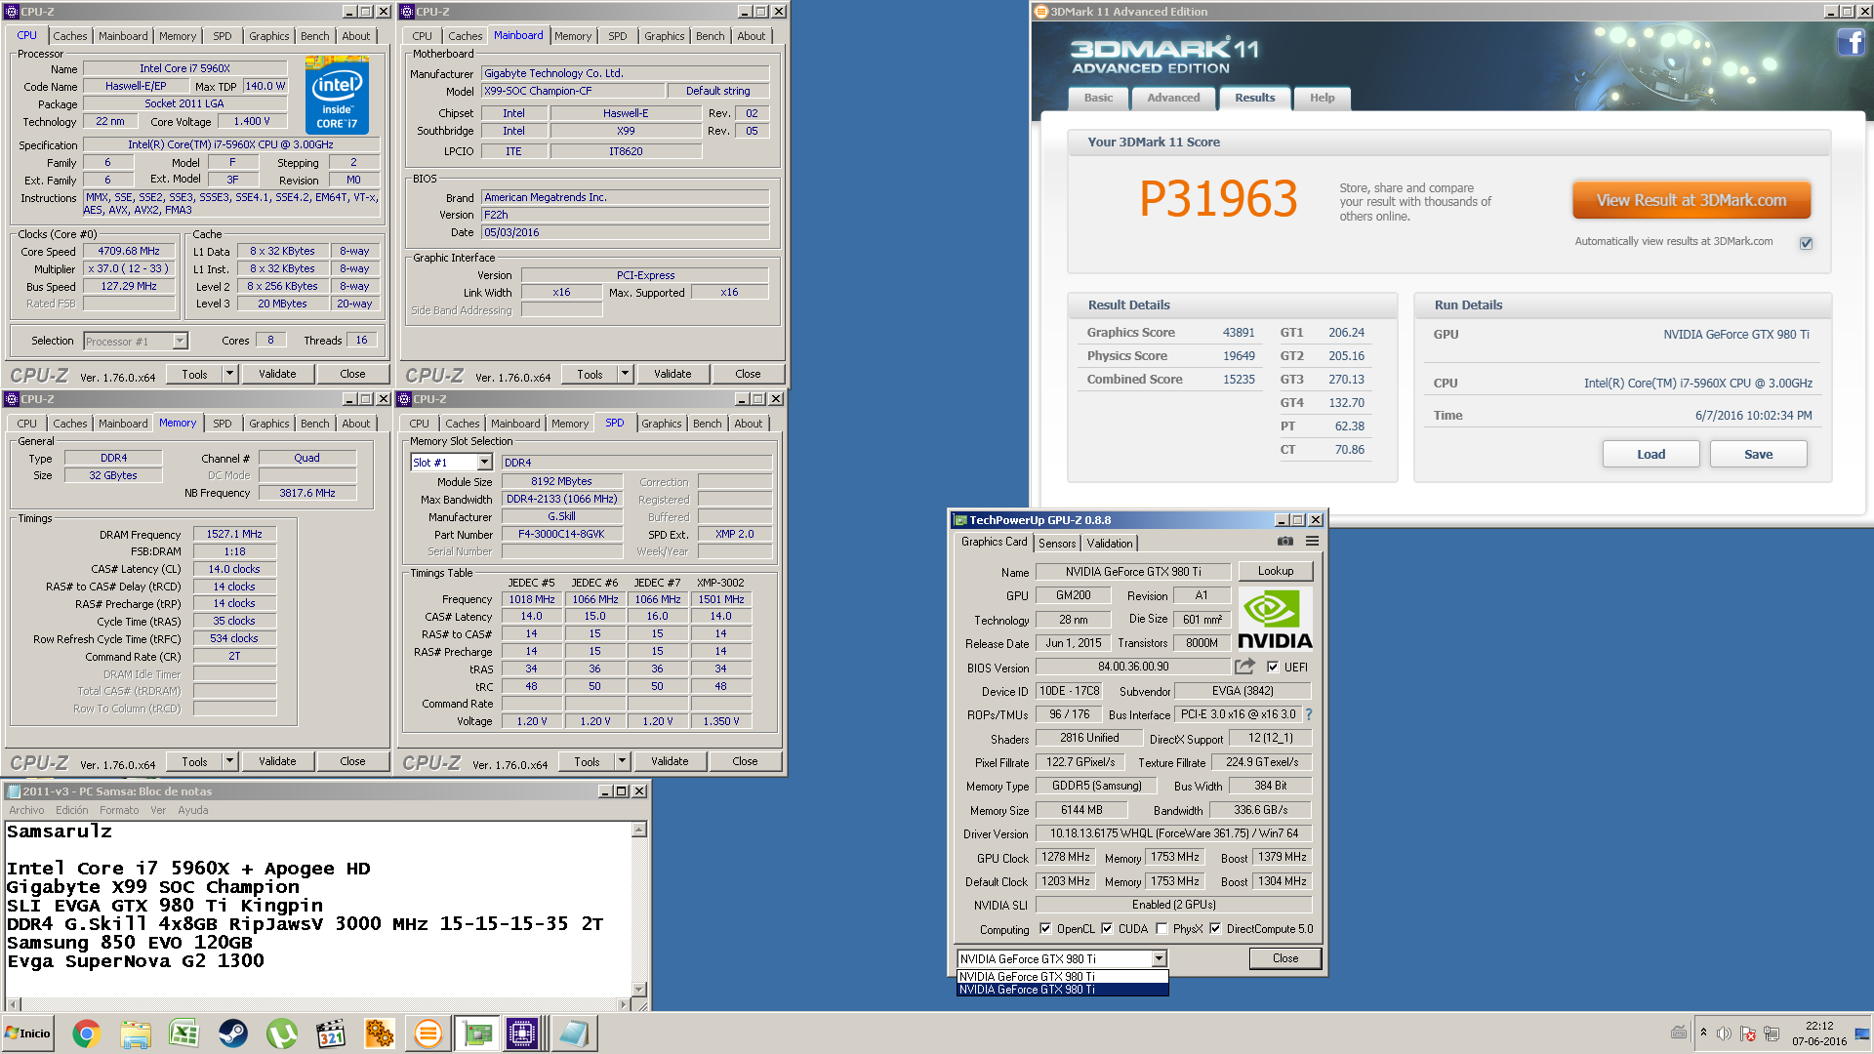Switch to CPU-Z taskbar button

522,1034
